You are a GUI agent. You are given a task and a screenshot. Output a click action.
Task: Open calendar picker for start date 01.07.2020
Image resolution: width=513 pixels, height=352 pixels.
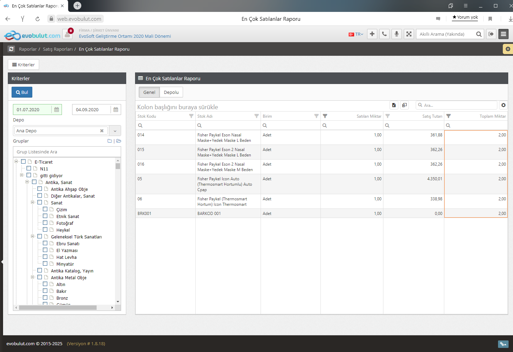(57, 110)
